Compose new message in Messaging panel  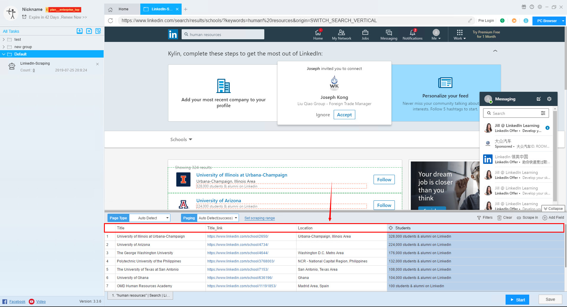pyautogui.click(x=539, y=99)
